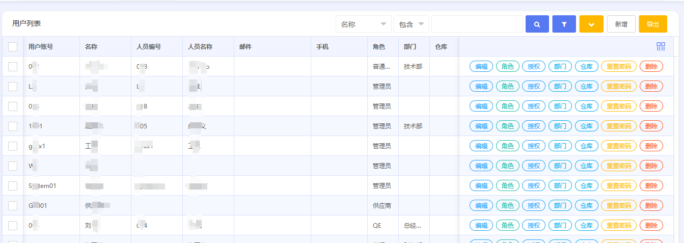Check the box for 管理员 技术部 row

(x=13, y=126)
